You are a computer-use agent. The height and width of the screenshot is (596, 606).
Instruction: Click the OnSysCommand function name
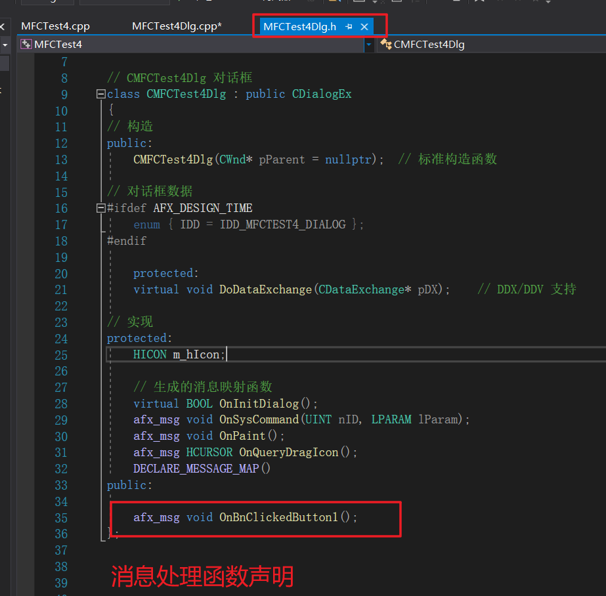(259, 419)
